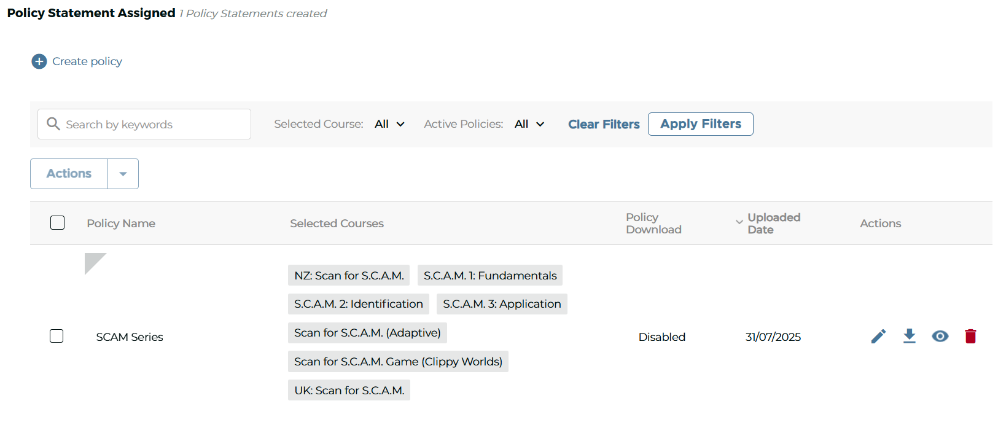998x425 pixels.
Task: Delete SCAM Series policy with trash icon
Action: pyautogui.click(x=970, y=337)
